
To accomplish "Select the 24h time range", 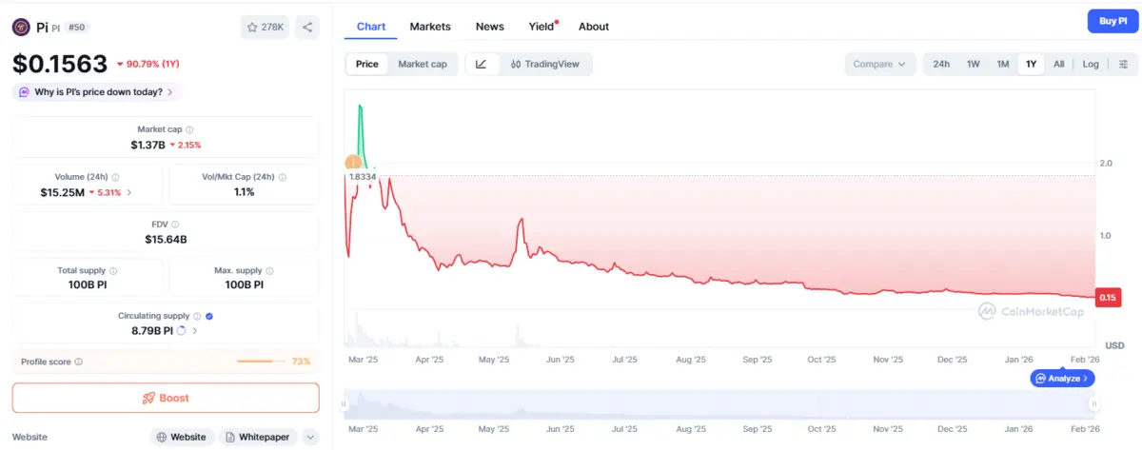I will point(940,65).
